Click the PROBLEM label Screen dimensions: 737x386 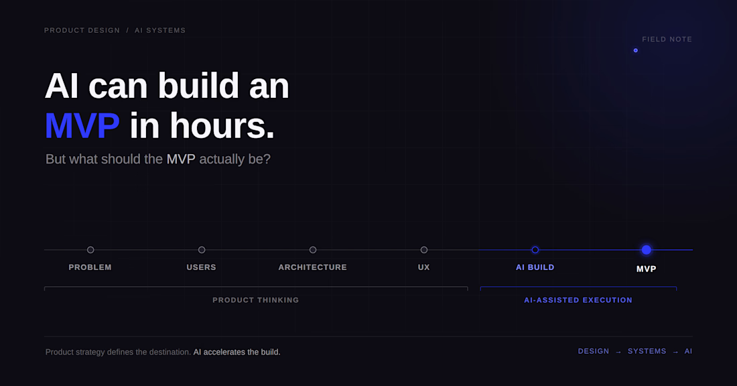click(90, 267)
